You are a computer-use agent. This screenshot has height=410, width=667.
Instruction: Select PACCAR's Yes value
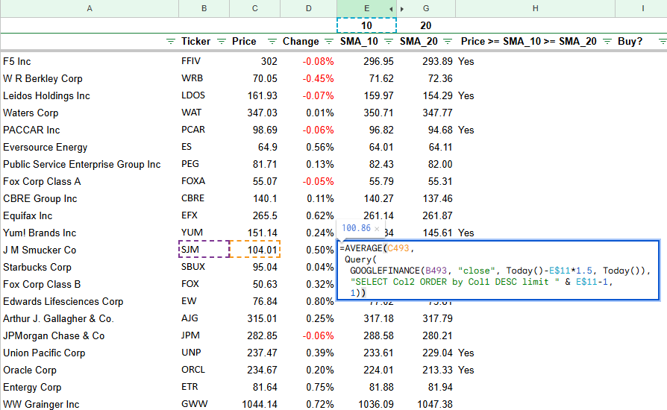pos(535,130)
